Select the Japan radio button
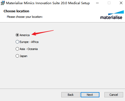The height and width of the screenshot is (101, 125). (17, 56)
